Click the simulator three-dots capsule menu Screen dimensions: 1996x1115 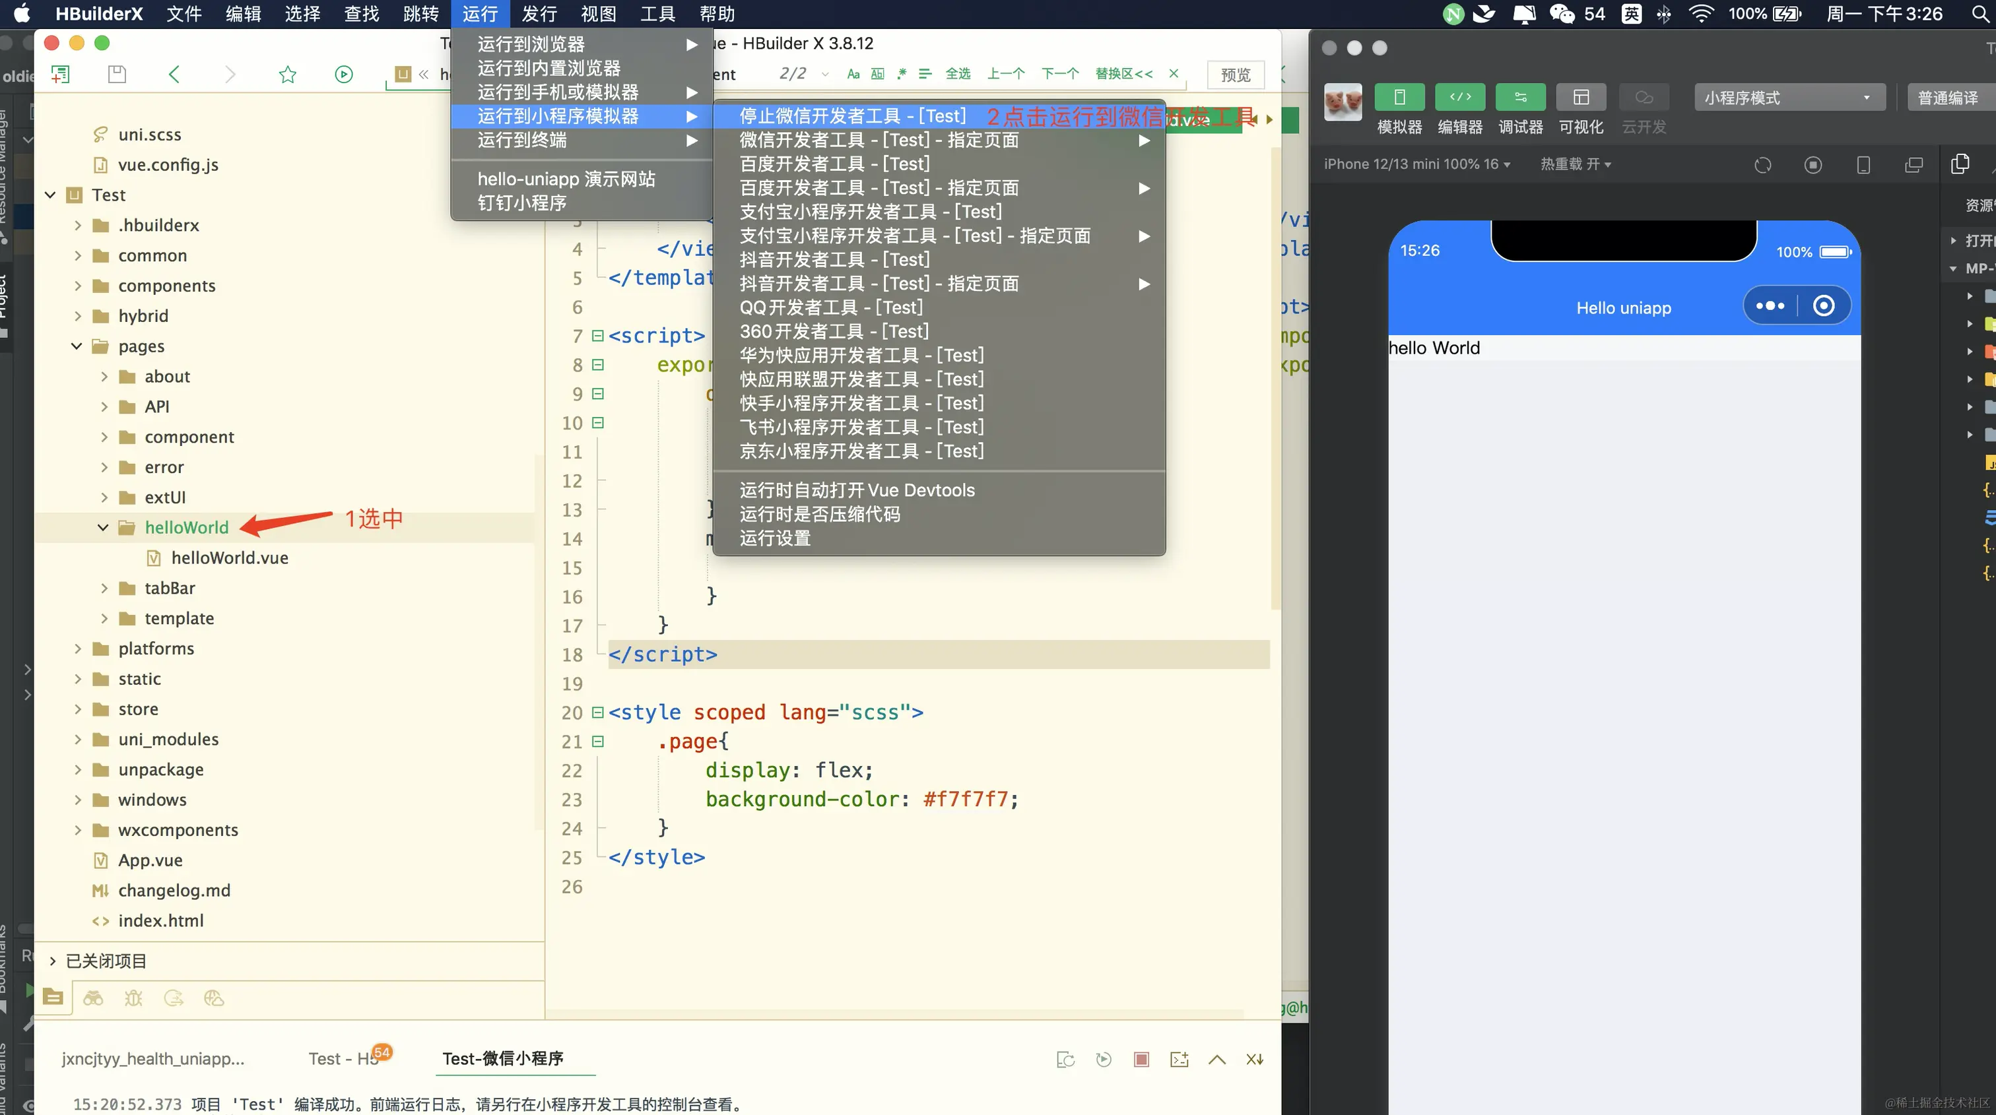[x=1770, y=306]
